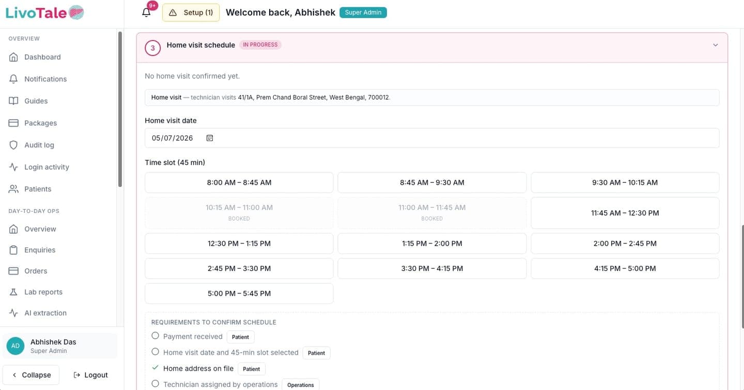
Task: Click the IN PROGRESS status badge
Action: coord(260,45)
